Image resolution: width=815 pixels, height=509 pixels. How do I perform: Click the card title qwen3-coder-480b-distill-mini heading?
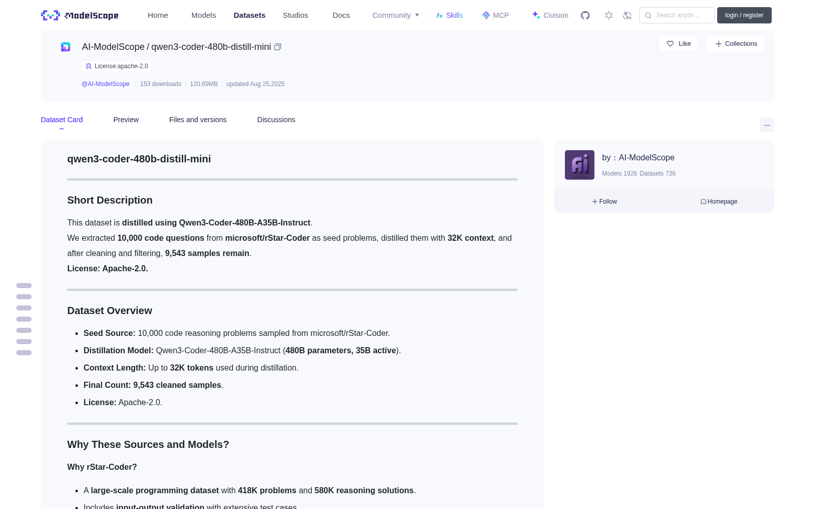[x=139, y=159]
